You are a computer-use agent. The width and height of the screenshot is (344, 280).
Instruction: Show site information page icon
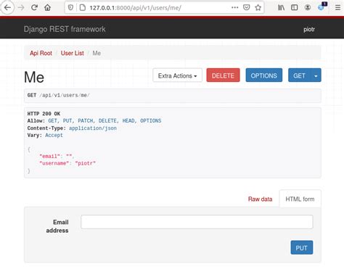pyautogui.click(x=83, y=8)
